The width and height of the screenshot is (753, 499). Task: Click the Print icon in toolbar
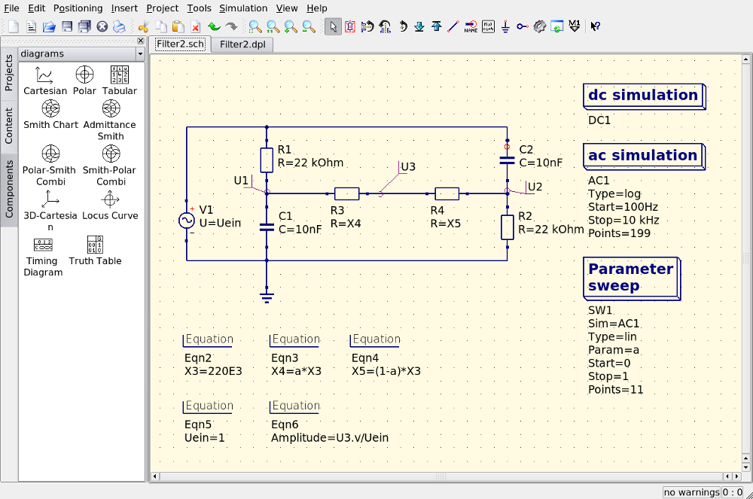(x=120, y=27)
